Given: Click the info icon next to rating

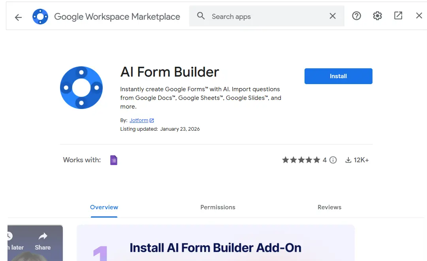Looking at the screenshot, I should (333, 160).
